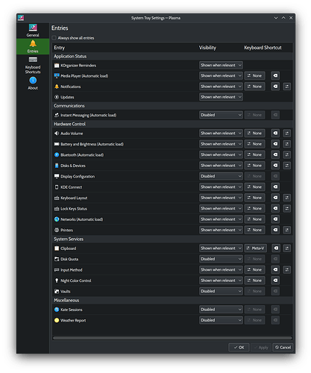Click the Entry column header

[x=59, y=48]
